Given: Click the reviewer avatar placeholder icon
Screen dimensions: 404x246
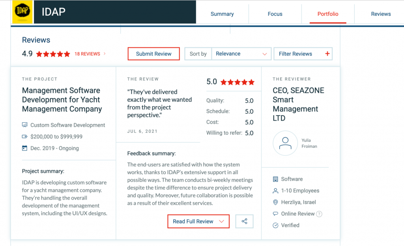Looking at the screenshot, I should click(x=285, y=143).
